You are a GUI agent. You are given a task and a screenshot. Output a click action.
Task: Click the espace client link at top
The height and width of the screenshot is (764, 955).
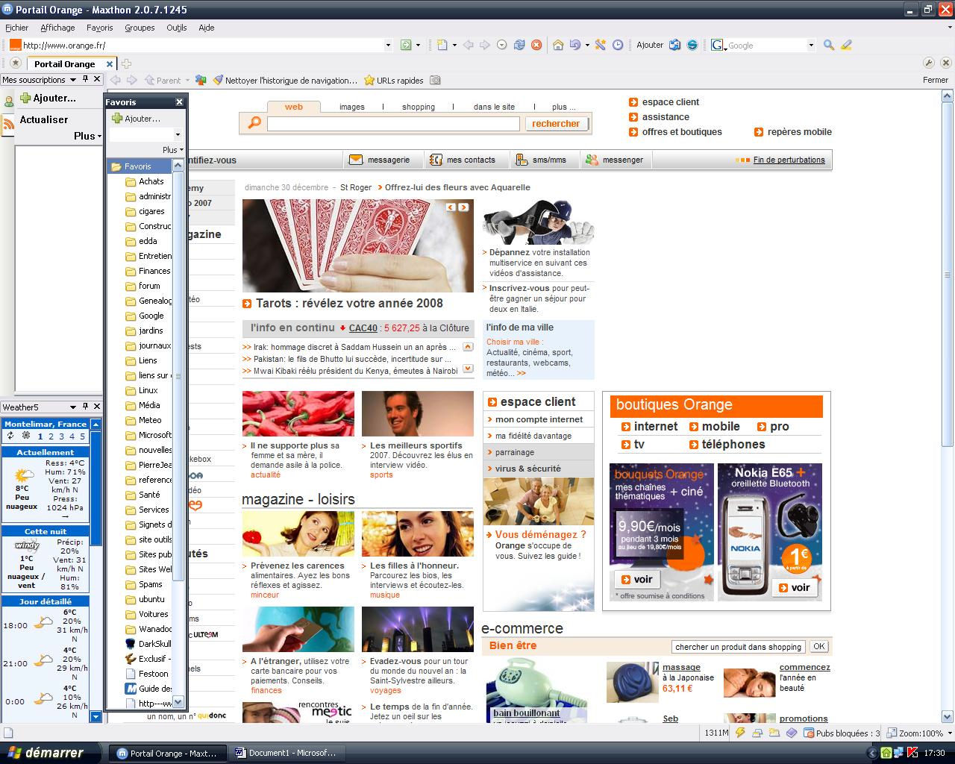pyautogui.click(x=670, y=102)
